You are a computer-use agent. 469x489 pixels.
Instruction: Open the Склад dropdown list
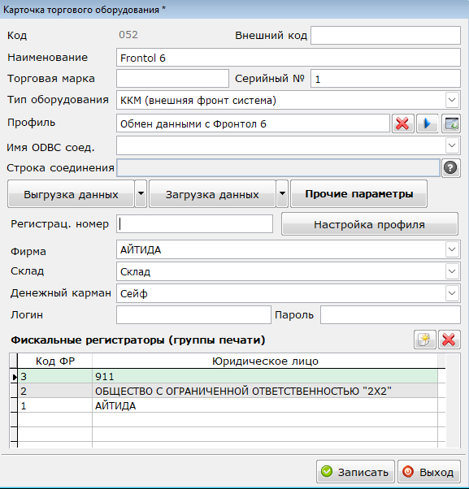point(452,271)
